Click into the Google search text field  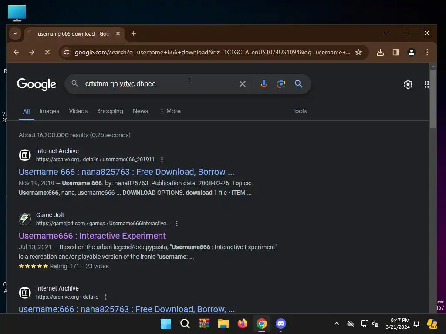point(159,84)
